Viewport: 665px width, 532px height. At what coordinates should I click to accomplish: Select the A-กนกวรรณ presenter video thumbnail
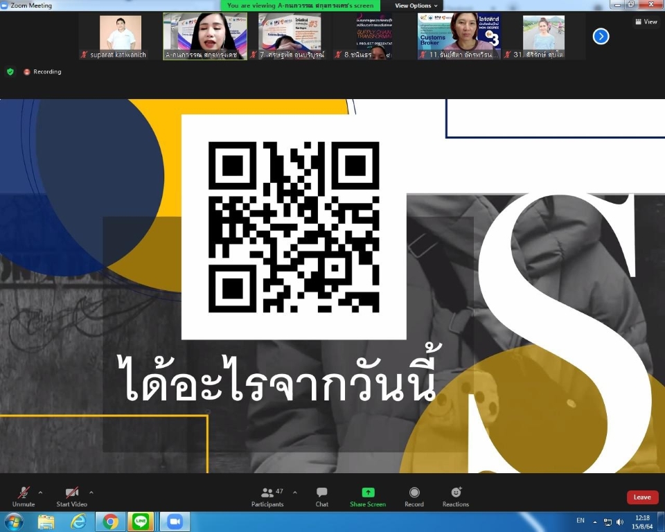point(205,36)
